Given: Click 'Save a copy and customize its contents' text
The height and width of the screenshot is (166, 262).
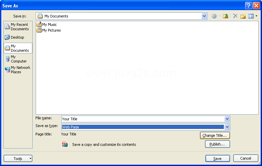Looking at the screenshot, I should point(104,144).
